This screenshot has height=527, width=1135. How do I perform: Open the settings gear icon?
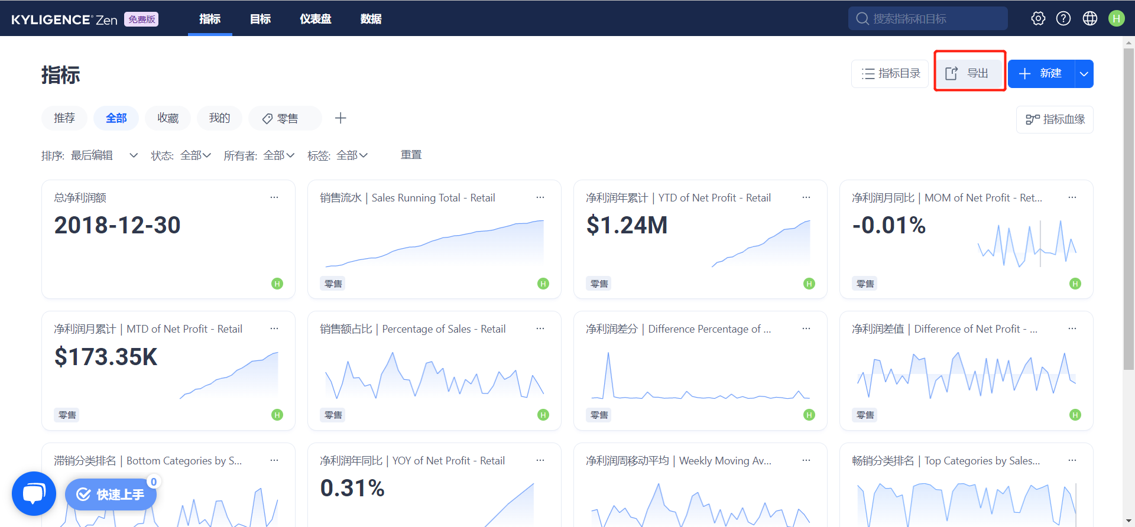tap(1038, 18)
